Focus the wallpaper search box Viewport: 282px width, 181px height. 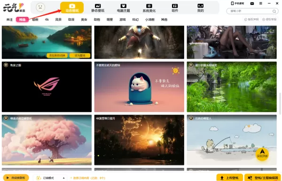point(252,11)
